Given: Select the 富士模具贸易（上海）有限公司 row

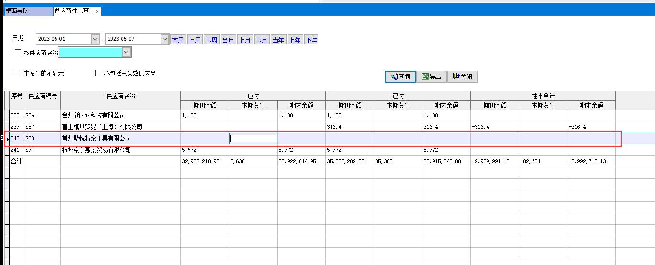Looking at the screenshot, I should click(102, 127).
